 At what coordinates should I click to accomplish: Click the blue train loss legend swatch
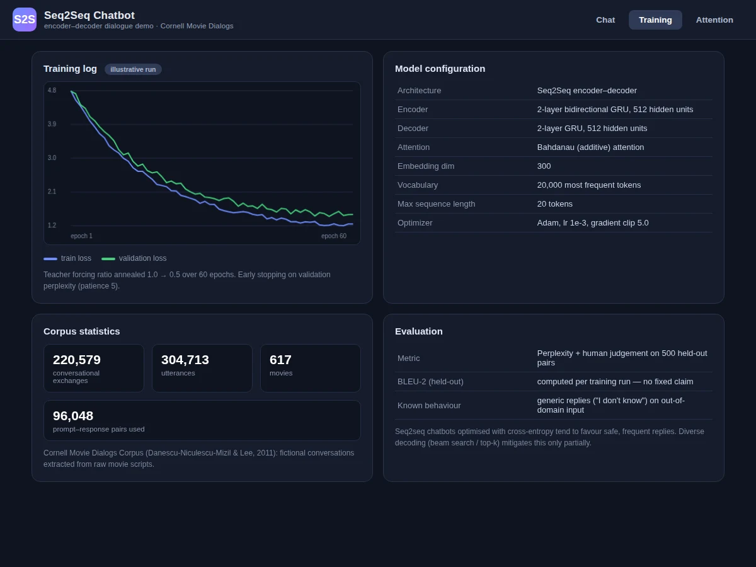click(x=50, y=258)
